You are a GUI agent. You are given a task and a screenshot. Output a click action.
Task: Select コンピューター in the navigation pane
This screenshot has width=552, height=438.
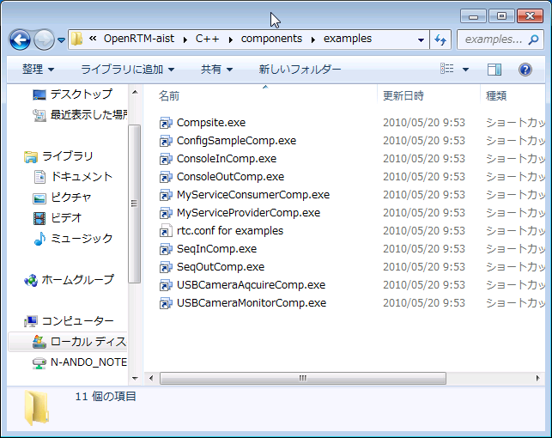point(69,320)
